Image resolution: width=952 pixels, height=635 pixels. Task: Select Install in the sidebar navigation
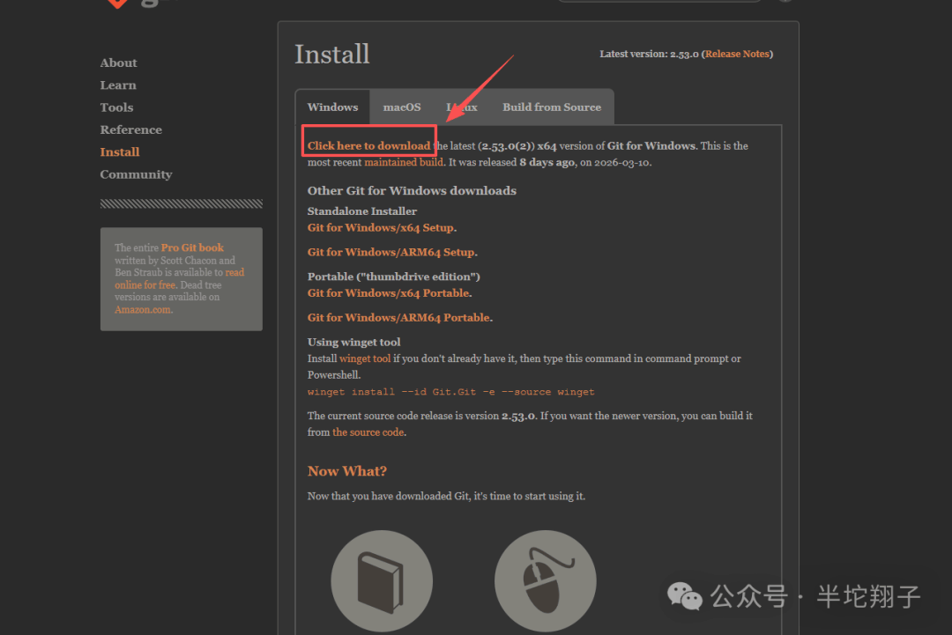click(x=120, y=152)
